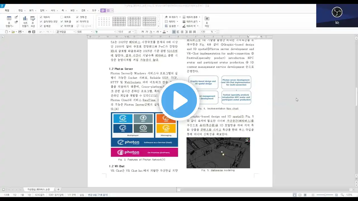Image resolution: width=358 pixels, height=201 pixels.
Task: Expand the 테두리 종류 dropdown
Action: pyautogui.click(x=200, y=17)
